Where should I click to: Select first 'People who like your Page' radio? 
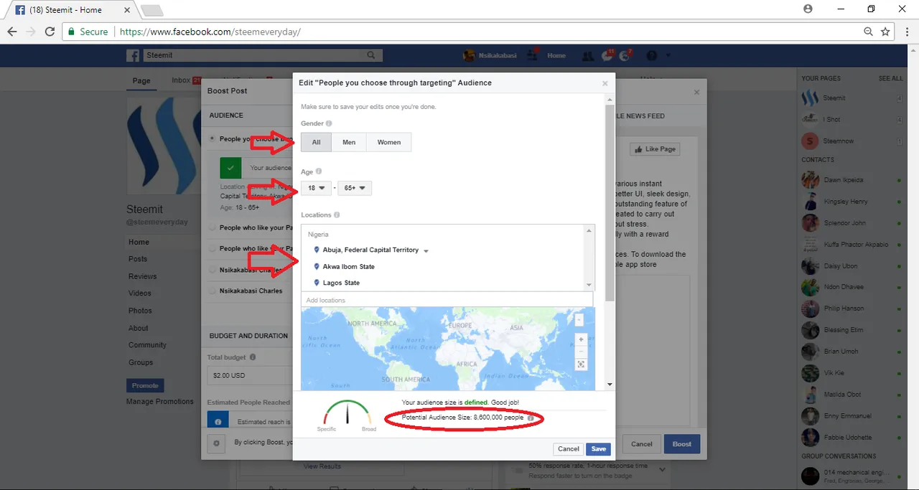point(212,227)
